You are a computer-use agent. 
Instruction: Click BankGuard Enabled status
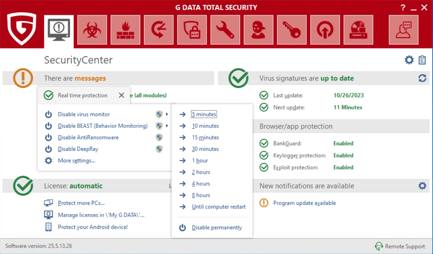click(343, 143)
